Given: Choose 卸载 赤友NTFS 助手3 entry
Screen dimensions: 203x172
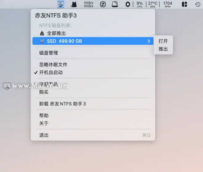Looking at the screenshot, I should [93, 104].
